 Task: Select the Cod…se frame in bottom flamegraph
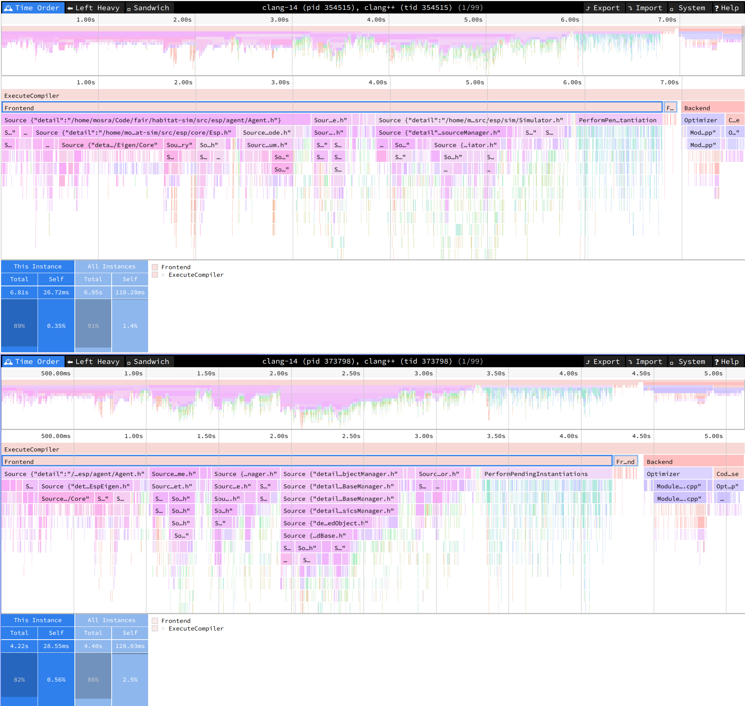pos(728,474)
